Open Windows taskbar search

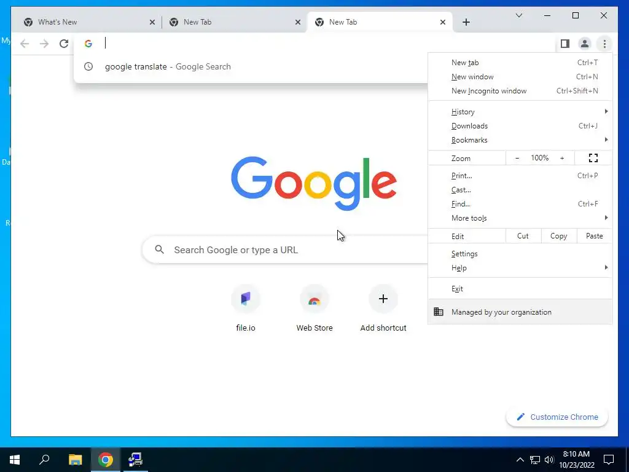point(44,460)
